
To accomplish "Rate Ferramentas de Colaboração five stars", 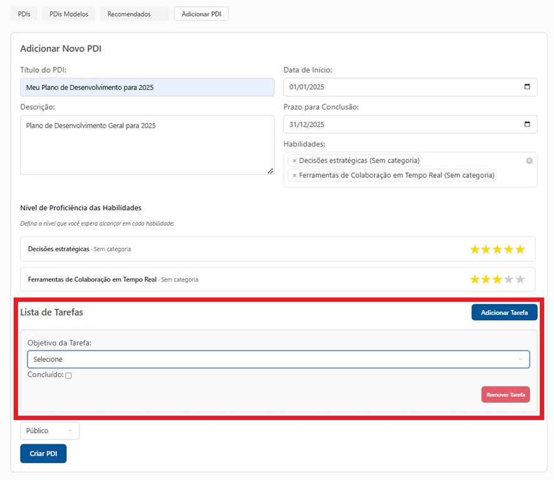I will point(520,279).
